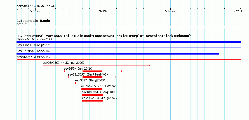The width and height of the screenshot is (249, 120).
Task: Click the 53214k ruler position
Action: [x=170, y=11]
